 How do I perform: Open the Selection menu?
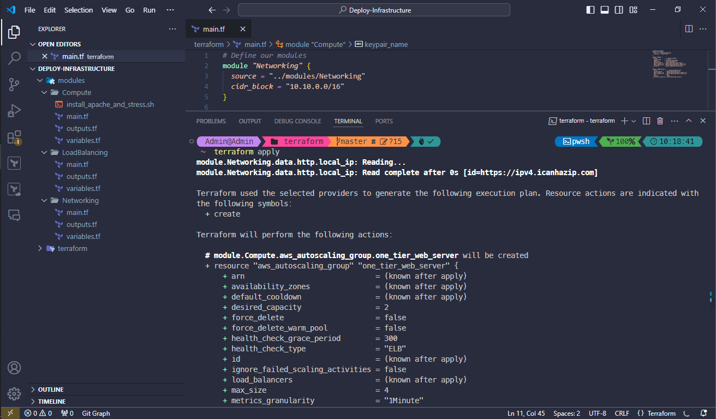click(x=79, y=10)
